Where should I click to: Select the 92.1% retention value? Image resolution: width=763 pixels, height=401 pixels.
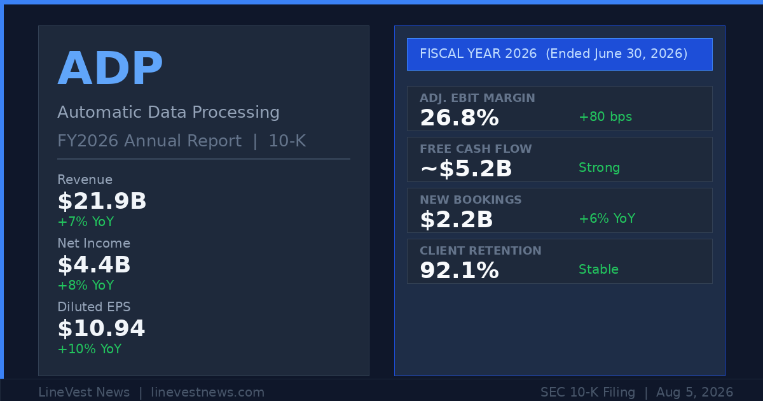pyautogui.click(x=459, y=271)
